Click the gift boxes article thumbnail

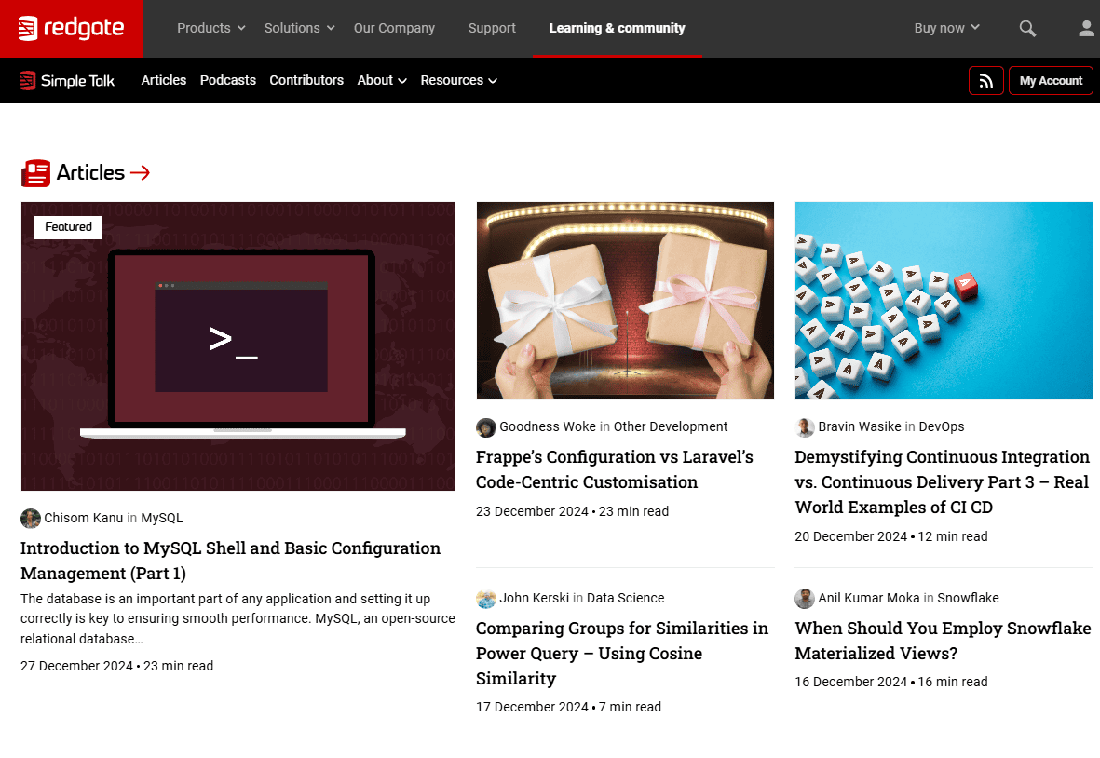(625, 301)
